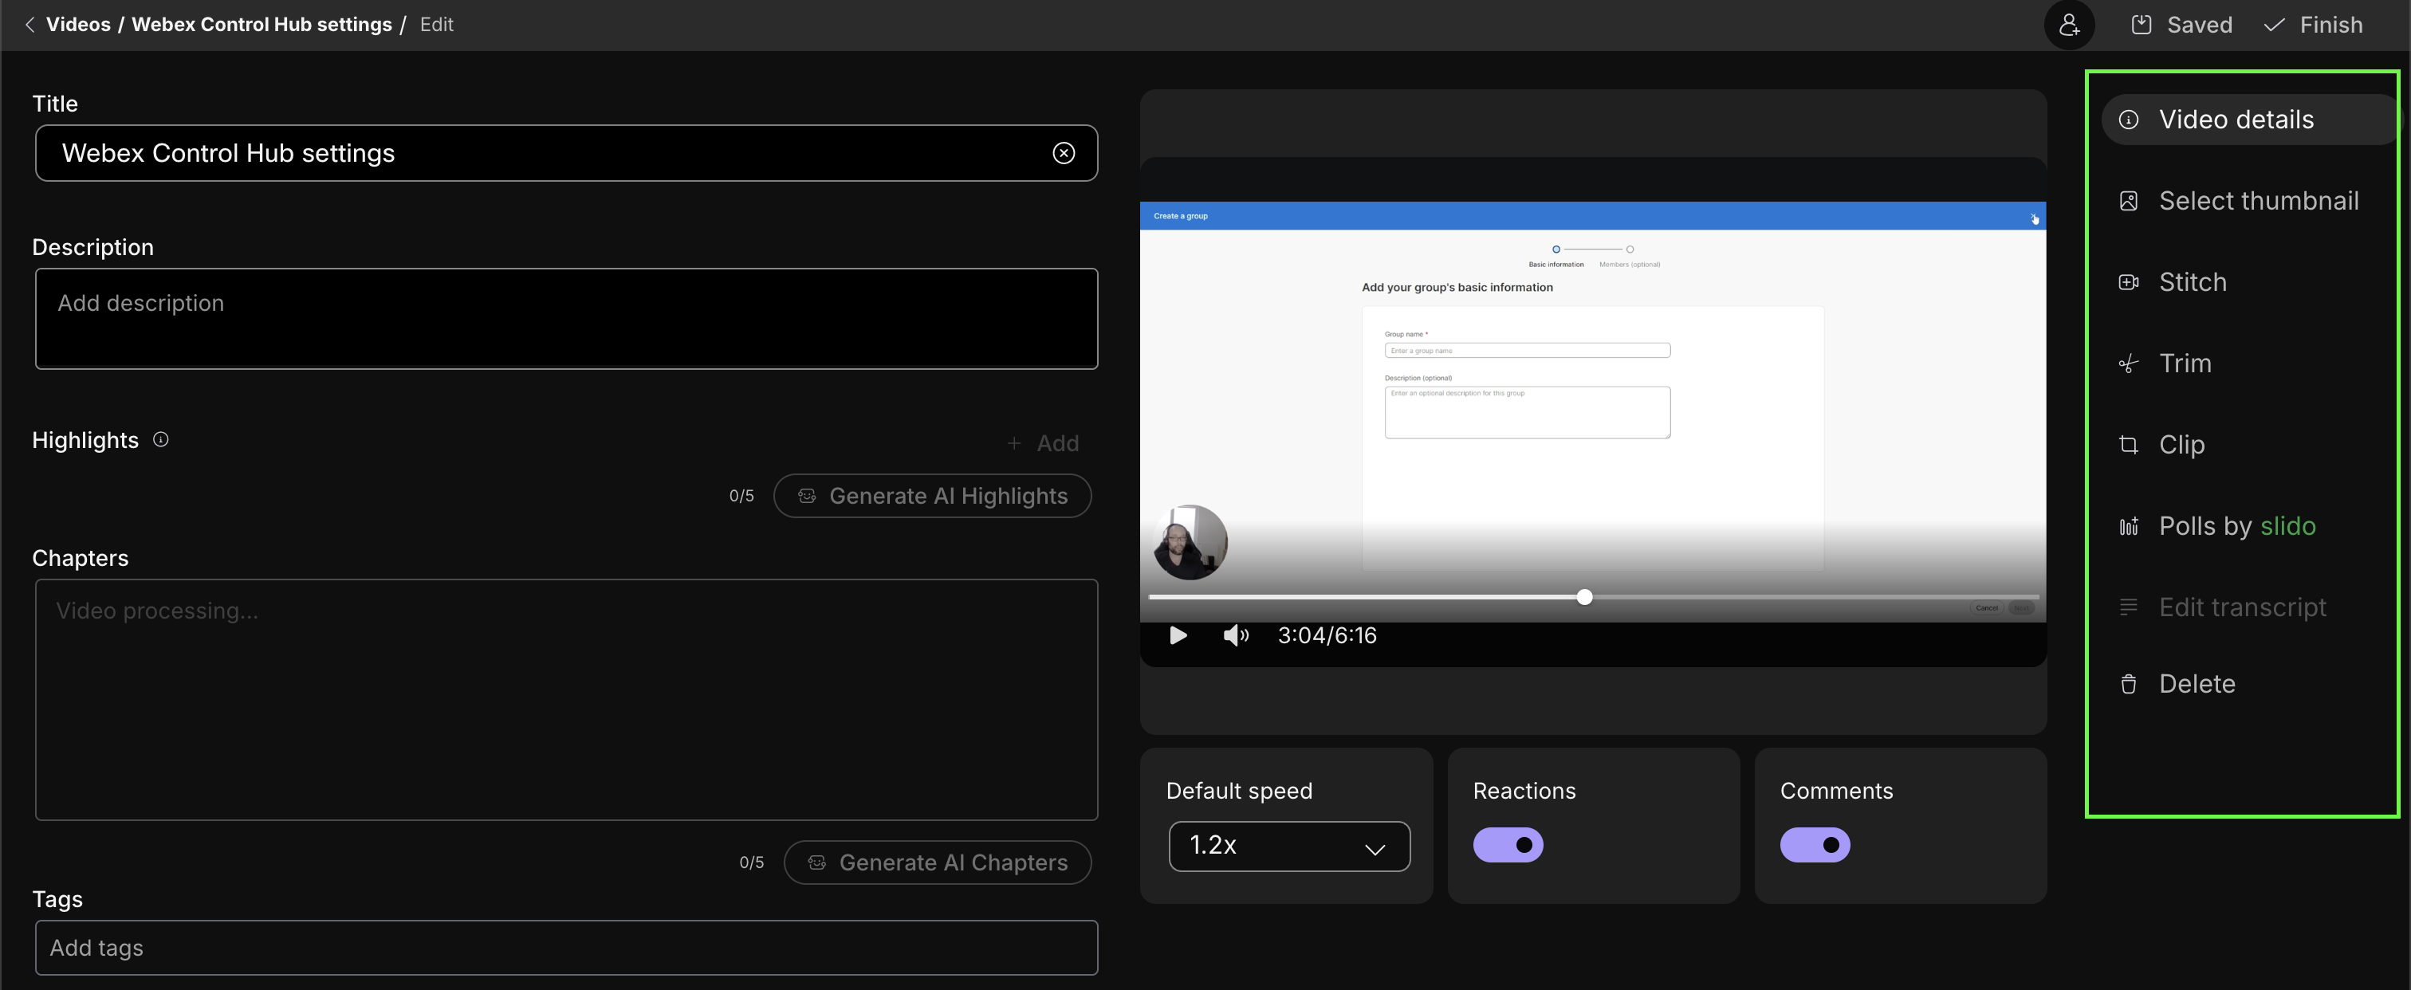This screenshot has width=2411, height=990.
Task: Click the Edit transcript lines icon
Action: [2128, 607]
